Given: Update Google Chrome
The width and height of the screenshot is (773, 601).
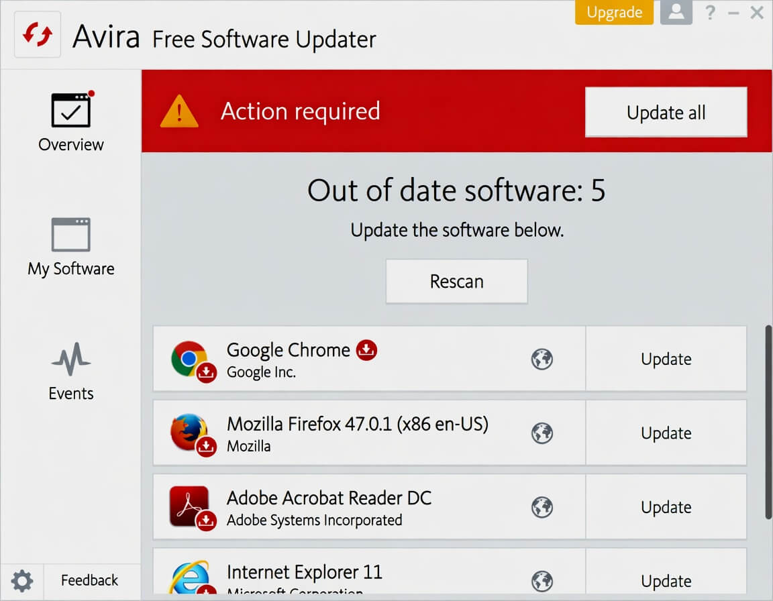Looking at the screenshot, I should pyautogui.click(x=666, y=359).
